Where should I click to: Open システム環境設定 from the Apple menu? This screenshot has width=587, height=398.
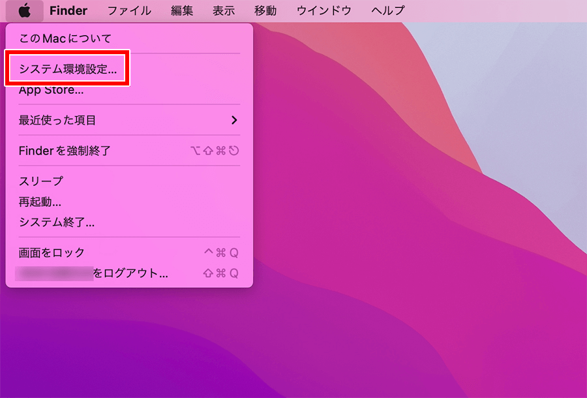point(68,69)
